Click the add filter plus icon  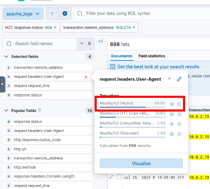click(65, 14)
